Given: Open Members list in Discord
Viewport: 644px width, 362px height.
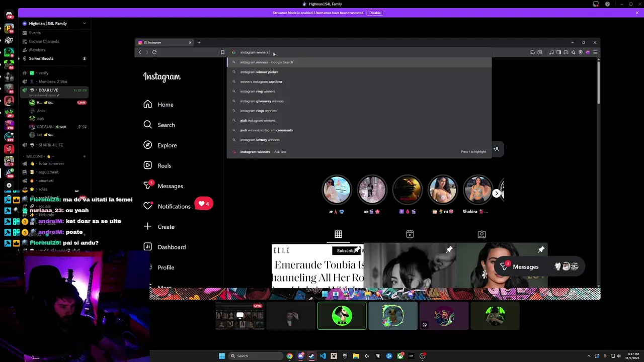Looking at the screenshot, I should click(37, 50).
